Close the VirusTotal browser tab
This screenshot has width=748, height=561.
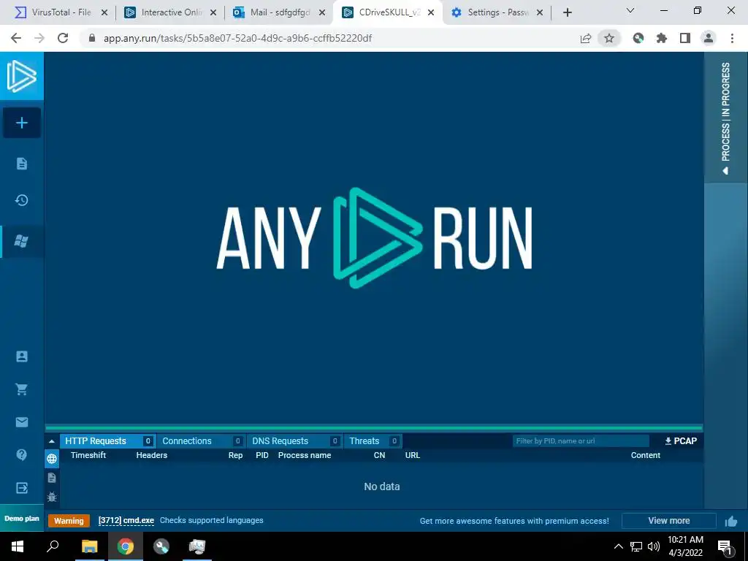(x=104, y=13)
